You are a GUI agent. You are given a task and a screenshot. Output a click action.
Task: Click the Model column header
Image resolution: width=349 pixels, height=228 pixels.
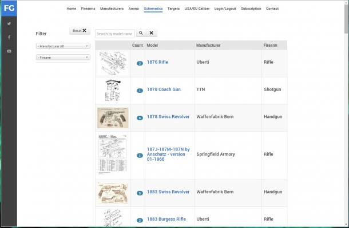pos(152,45)
